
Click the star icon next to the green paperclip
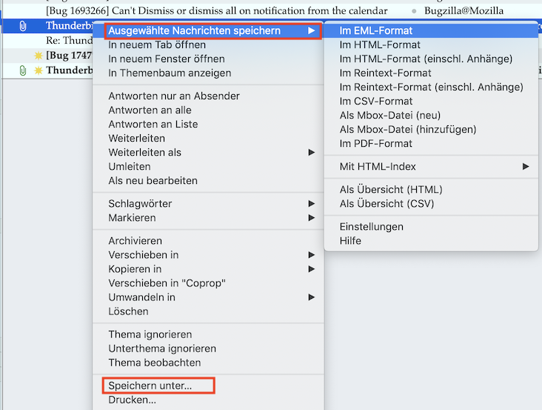pos(39,70)
